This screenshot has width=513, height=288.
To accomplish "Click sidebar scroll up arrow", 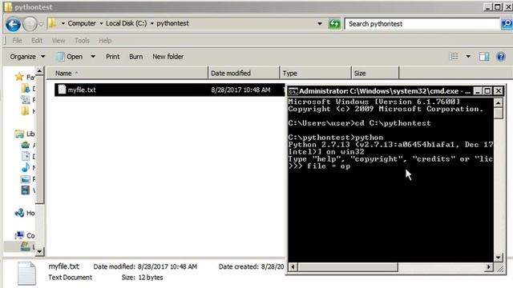I will [x=39, y=70].
